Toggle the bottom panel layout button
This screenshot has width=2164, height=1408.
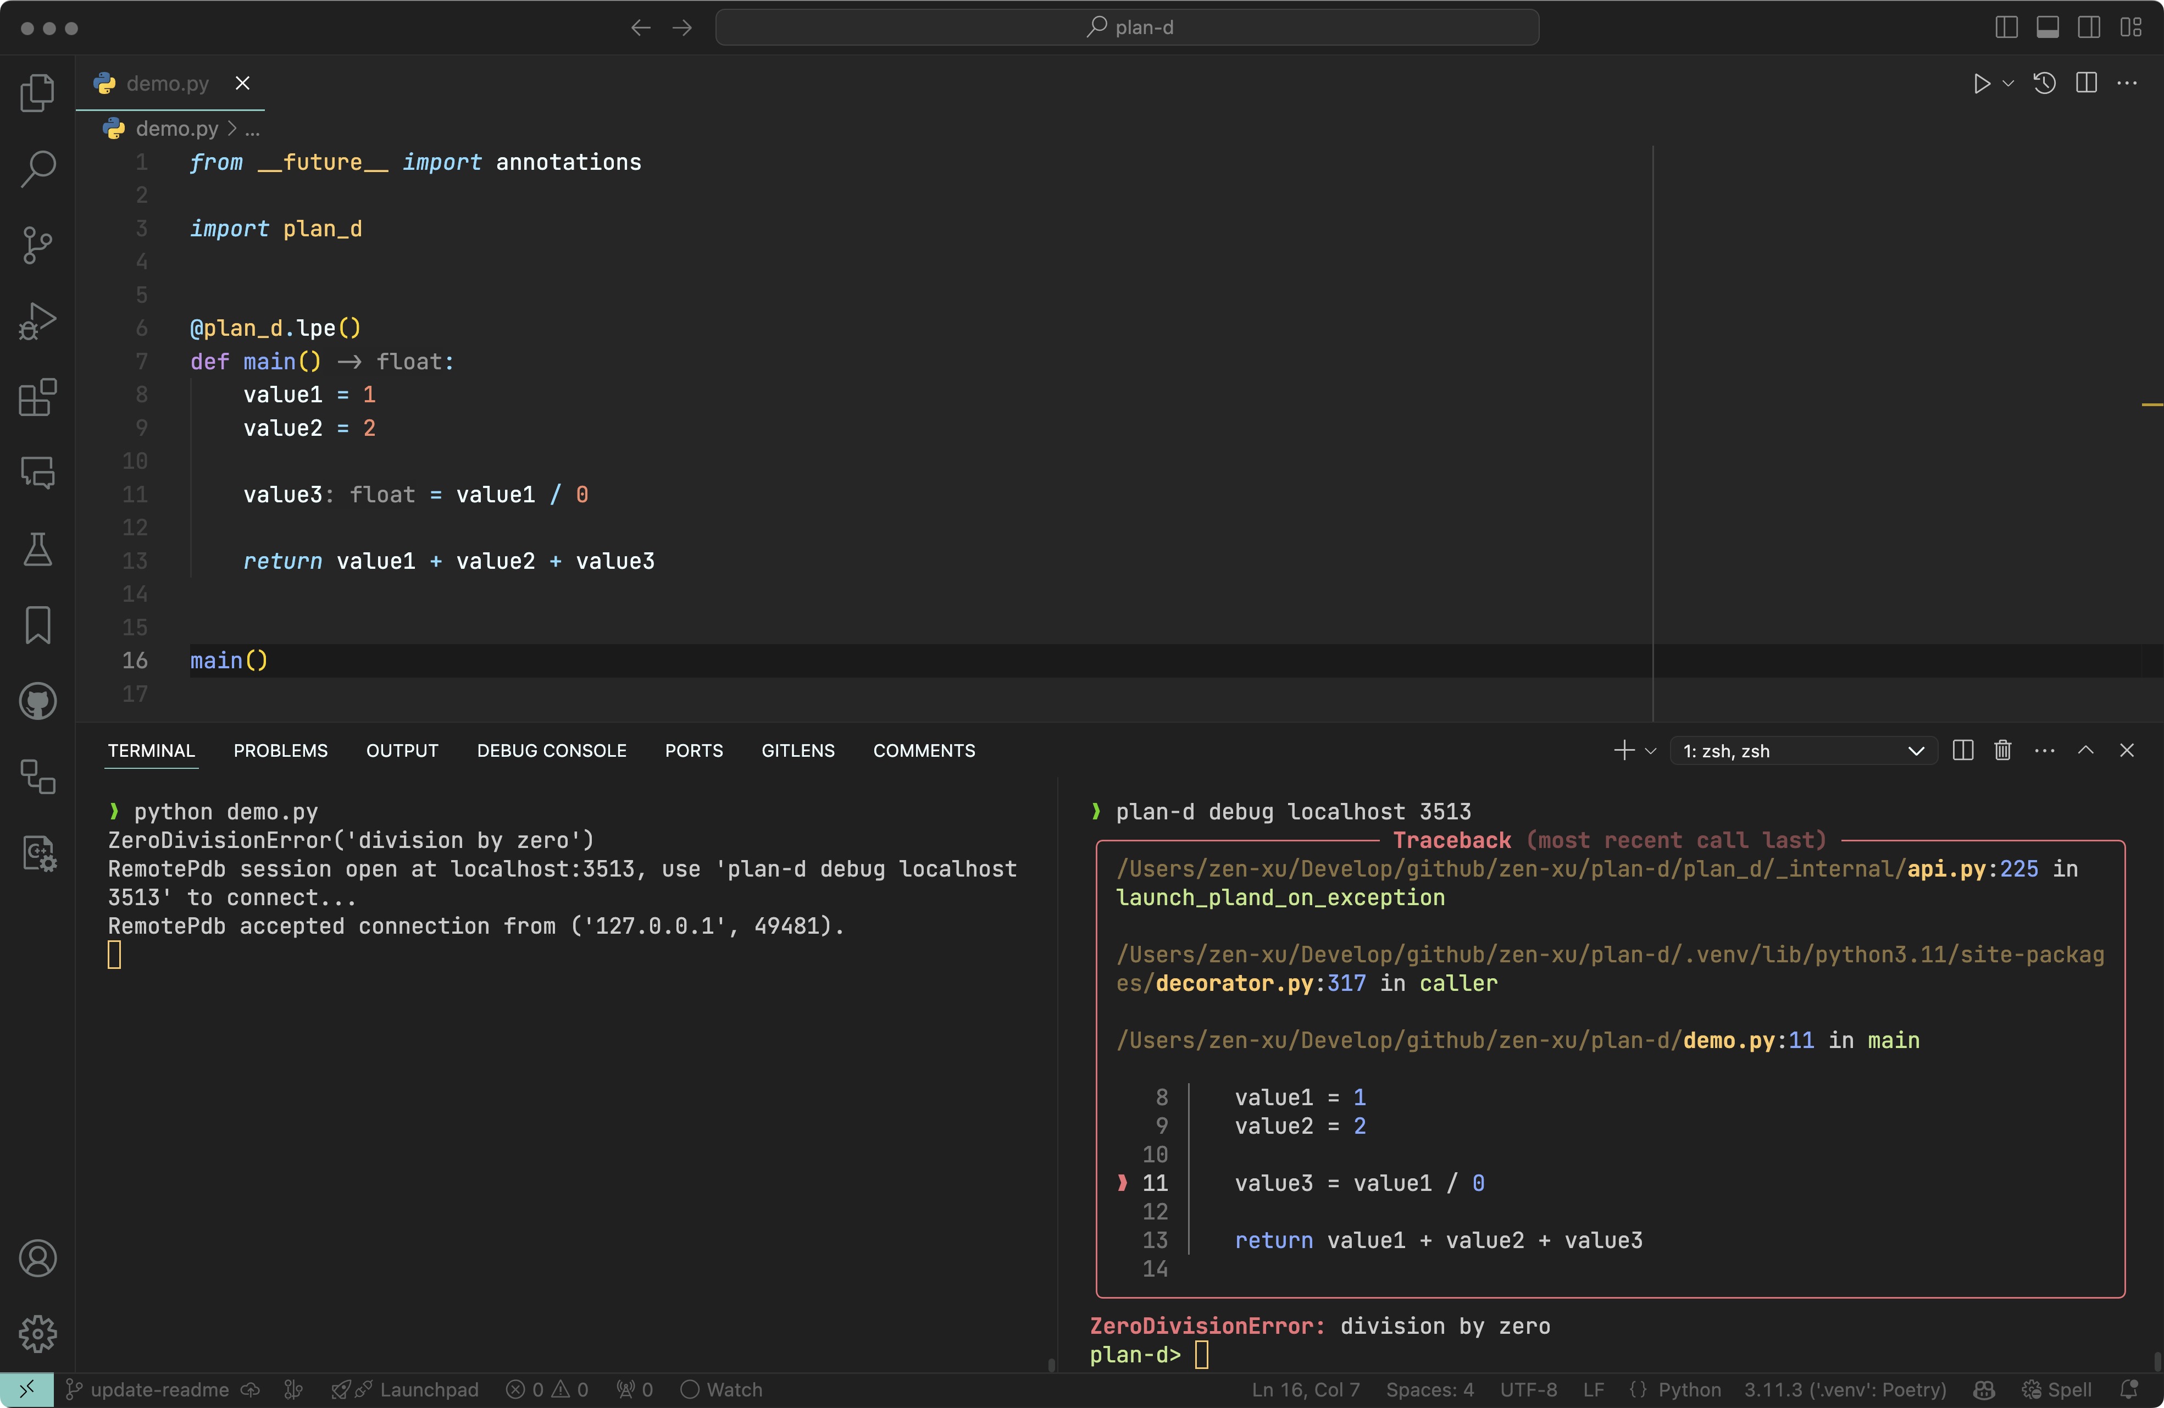2048,27
